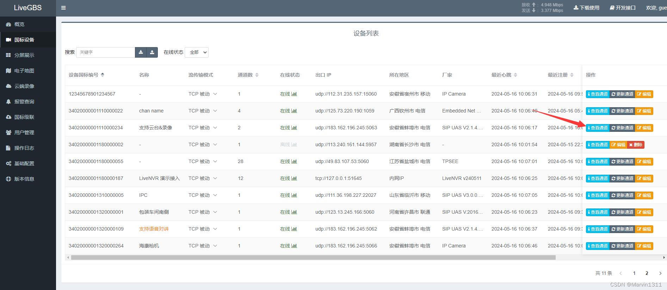Click the upload/import icon button
This screenshot has width=667, height=290.
[x=152, y=52]
